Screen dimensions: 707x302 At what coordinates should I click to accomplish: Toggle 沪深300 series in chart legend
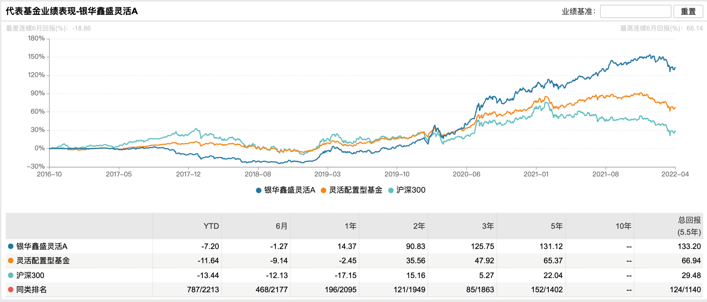[x=407, y=190]
